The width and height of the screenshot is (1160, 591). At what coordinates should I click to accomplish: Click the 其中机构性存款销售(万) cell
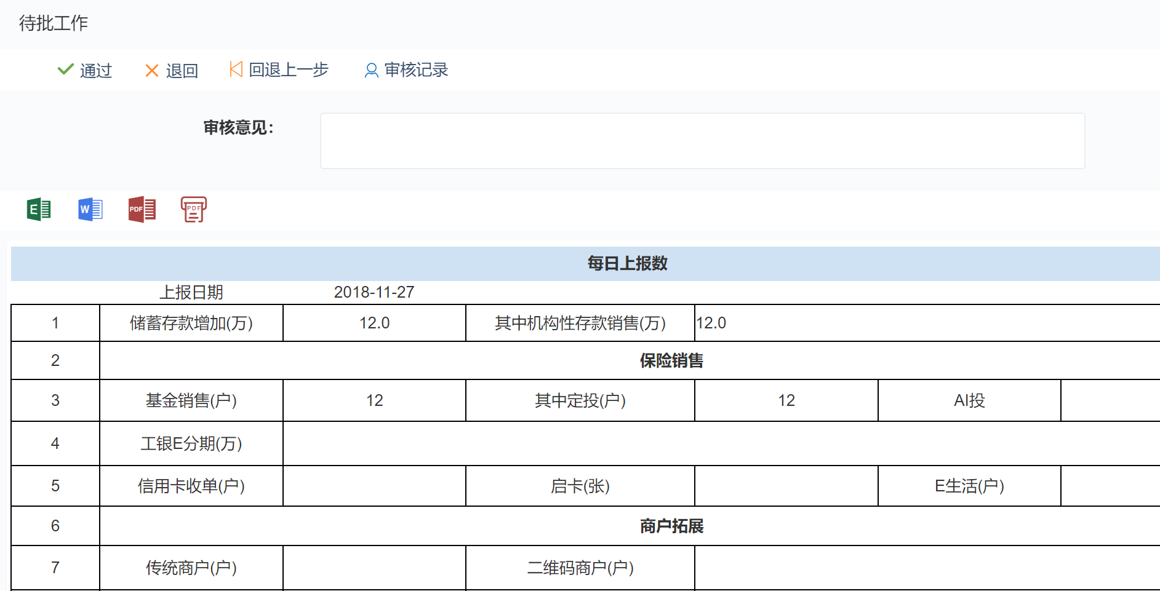[580, 323]
